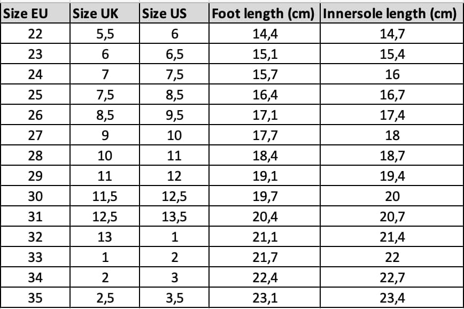This screenshot has height=309, width=464.
Task: Select UK size 12,5 cell
Action: click(x=105, y=217)
